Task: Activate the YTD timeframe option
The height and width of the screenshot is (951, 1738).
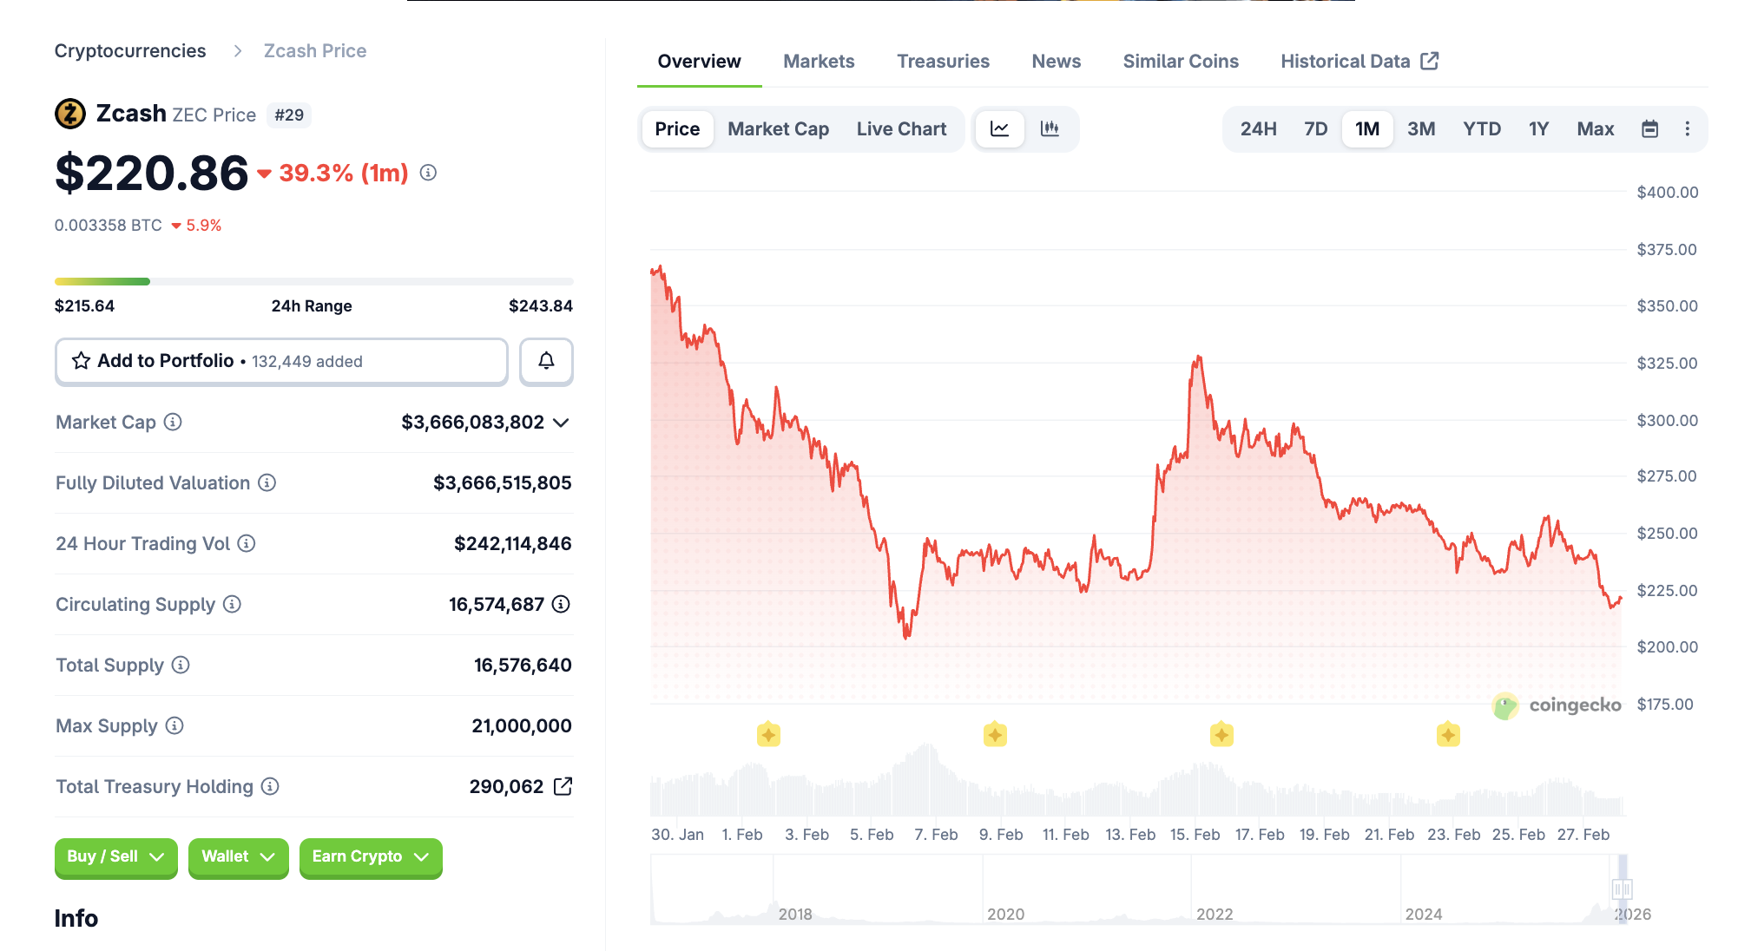Action: tap(1483, 128)
